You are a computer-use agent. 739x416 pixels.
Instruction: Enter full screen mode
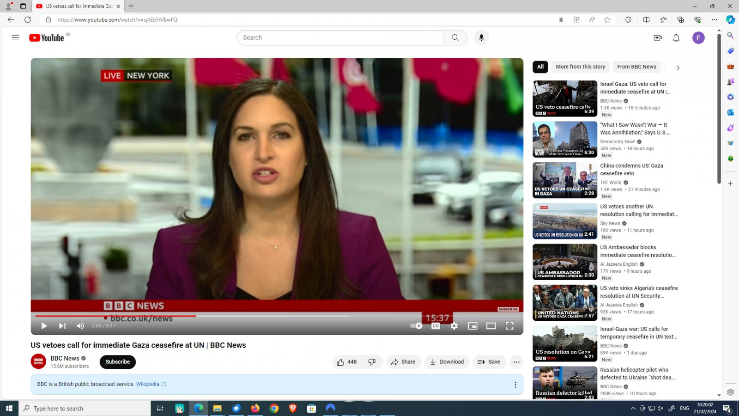point(509,326)
